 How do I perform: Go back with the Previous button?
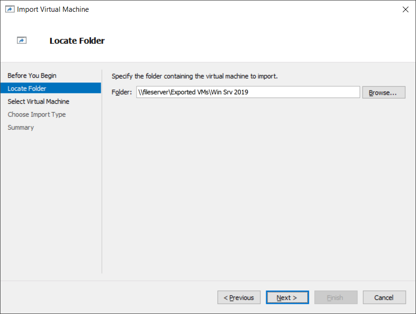(239, 297)
